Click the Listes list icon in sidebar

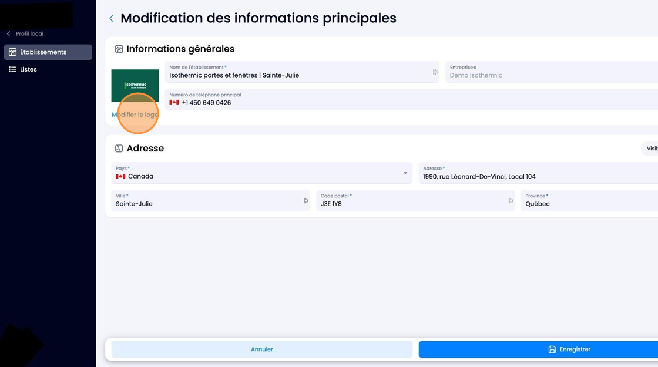[x=12, y=69]
